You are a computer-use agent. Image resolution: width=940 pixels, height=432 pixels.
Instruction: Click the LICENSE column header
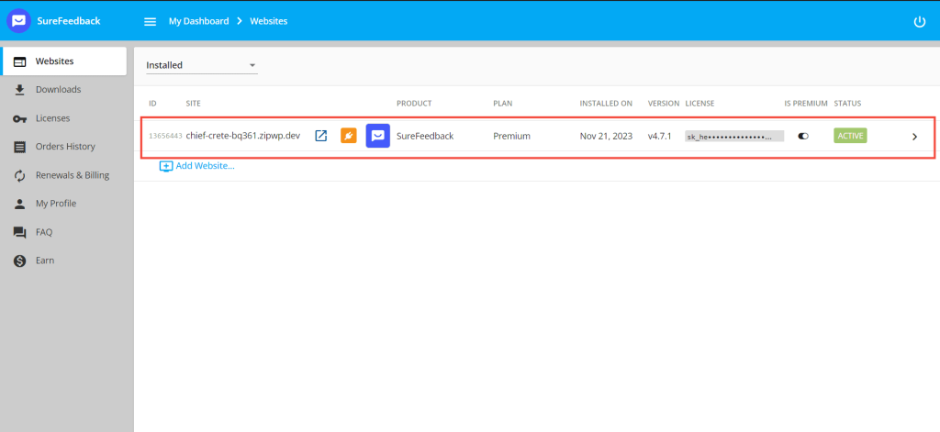point(699,104)
